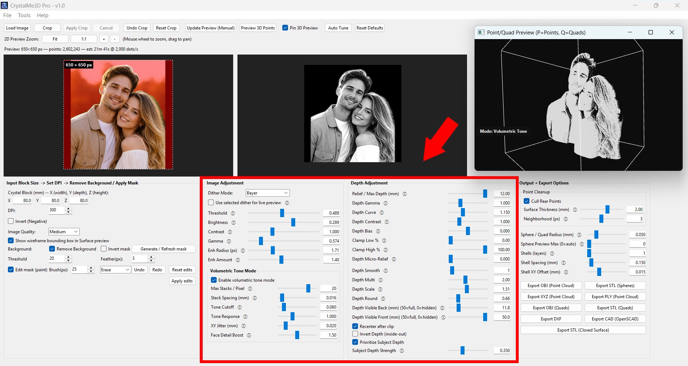Enable Invert Depth (inside-out) option
Image resolution: width=688 pixels, height=366 pixels.
point(355,334)
